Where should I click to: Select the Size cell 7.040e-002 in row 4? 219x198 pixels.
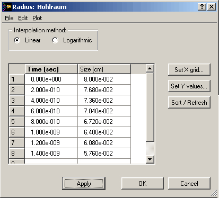104,111
